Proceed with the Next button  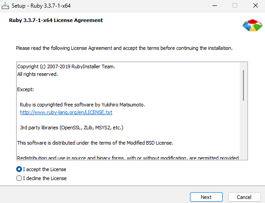(x=206, y=197)
